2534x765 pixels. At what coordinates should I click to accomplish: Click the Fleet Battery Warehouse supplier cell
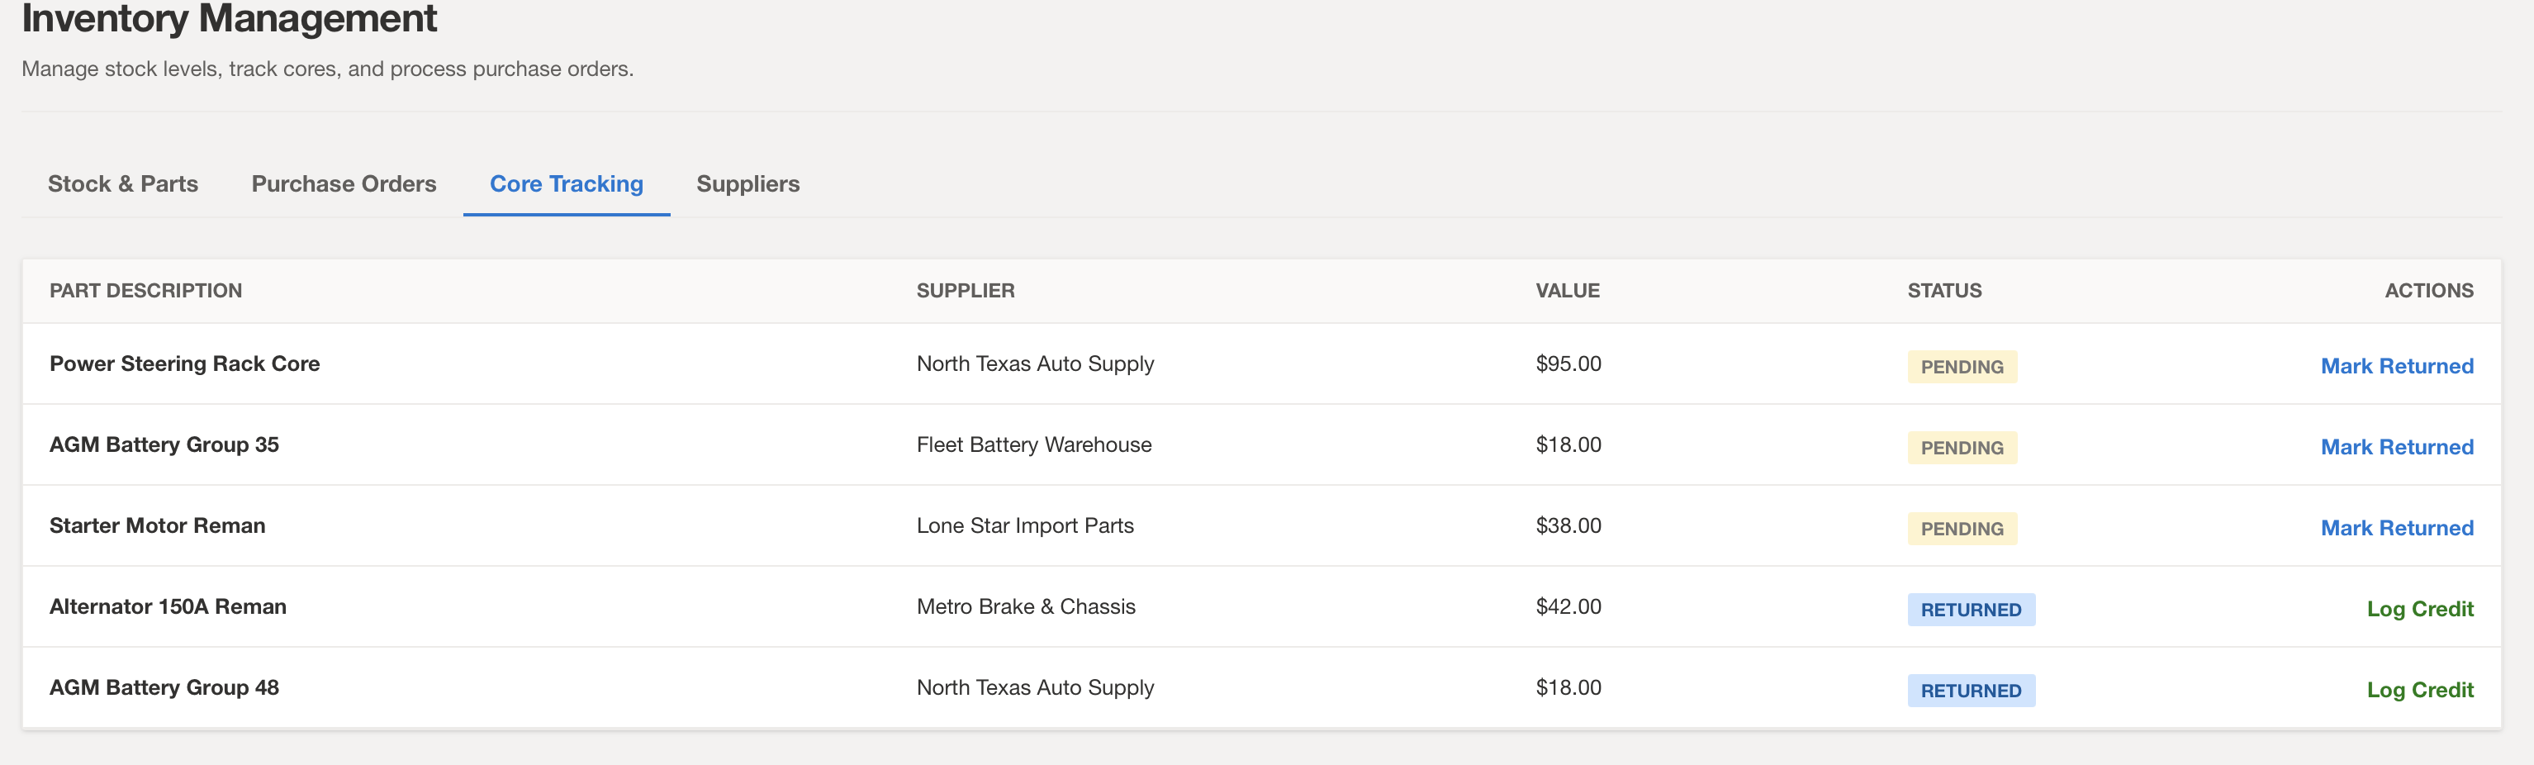(x=1034, y=444)
